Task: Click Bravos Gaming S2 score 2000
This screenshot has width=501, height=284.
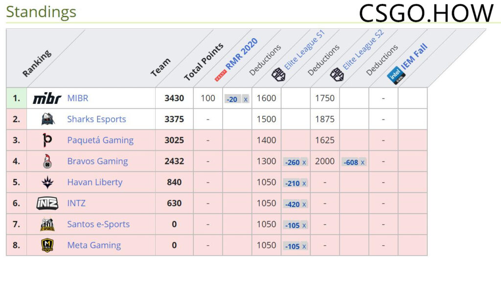Action: pyautogui.click(x=325, y=162)
